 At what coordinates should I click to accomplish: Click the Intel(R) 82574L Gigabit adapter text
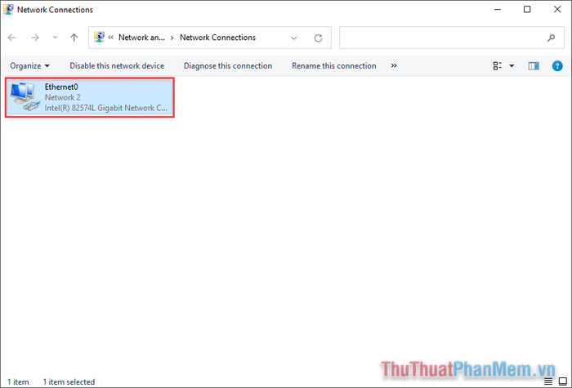click(x=105, y=108)
